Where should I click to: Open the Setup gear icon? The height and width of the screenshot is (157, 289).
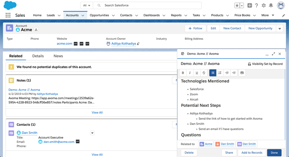pos(264,5)
